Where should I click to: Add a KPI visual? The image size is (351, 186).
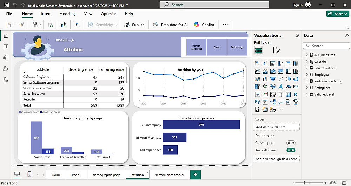(265, 94)
